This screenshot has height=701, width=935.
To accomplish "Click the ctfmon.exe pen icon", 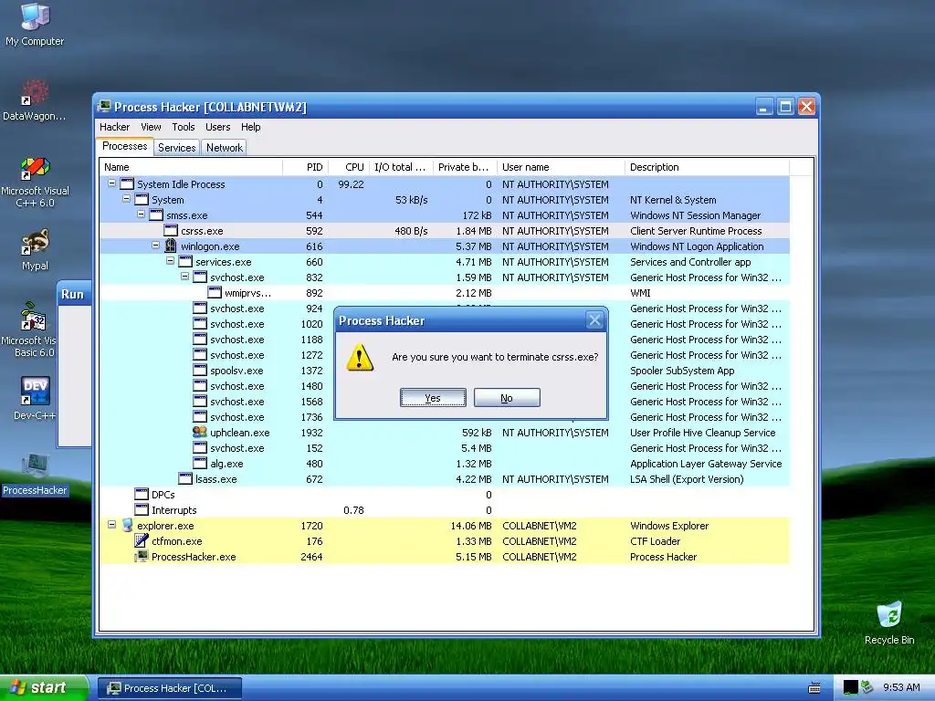I will 142,540.
